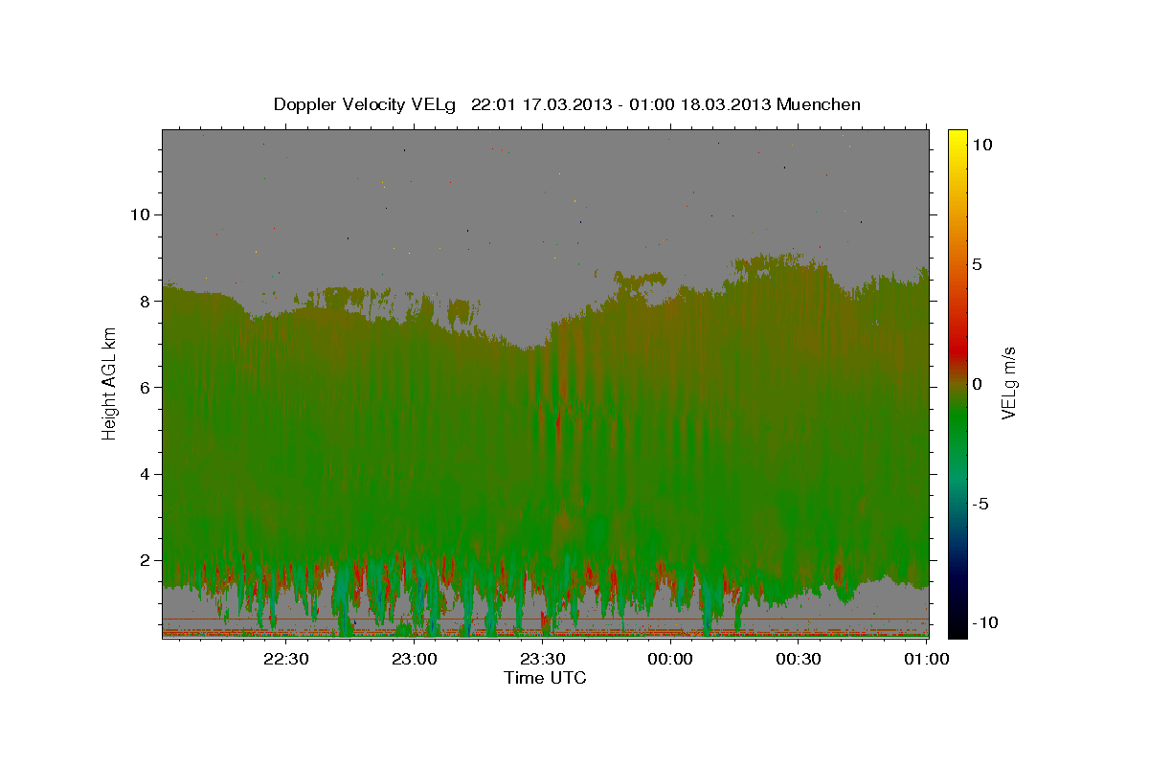
Task: Click the height axis label 10
Action: [x=140, y=214]
